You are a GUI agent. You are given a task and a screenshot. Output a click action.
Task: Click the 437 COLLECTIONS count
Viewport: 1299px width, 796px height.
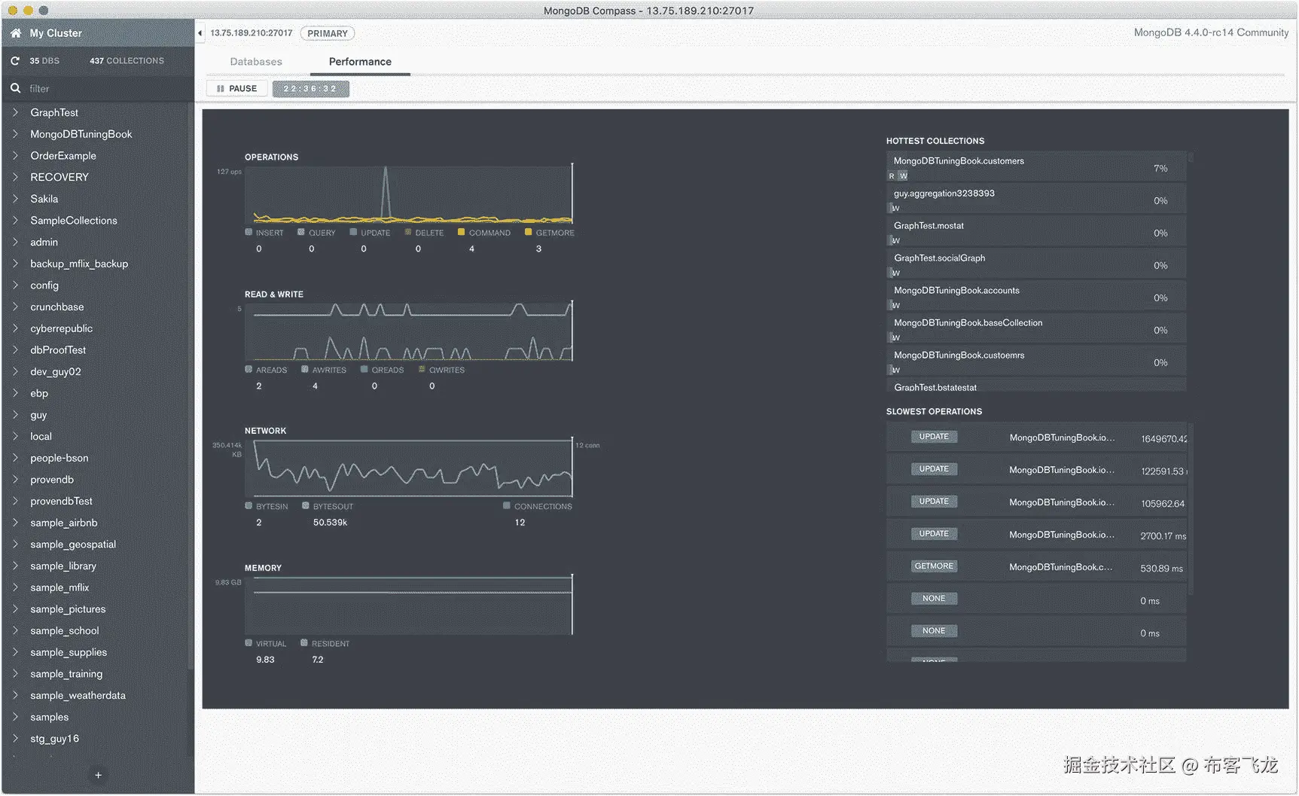[x=127, y=61]
